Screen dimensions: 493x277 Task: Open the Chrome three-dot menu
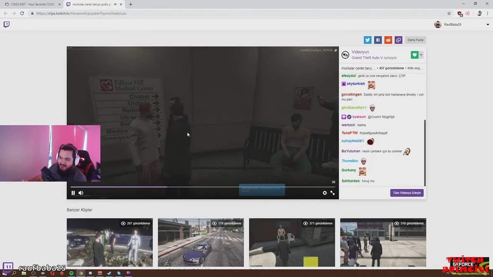(488, 13)
